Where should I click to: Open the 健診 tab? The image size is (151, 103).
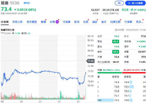click(x=95, y=22)
